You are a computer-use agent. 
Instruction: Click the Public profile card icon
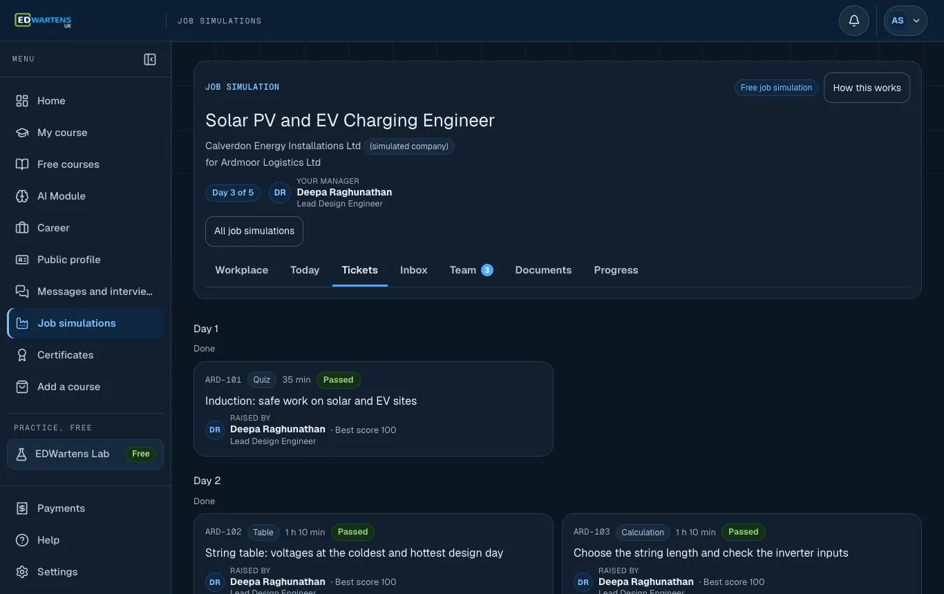tap(22, 260)
